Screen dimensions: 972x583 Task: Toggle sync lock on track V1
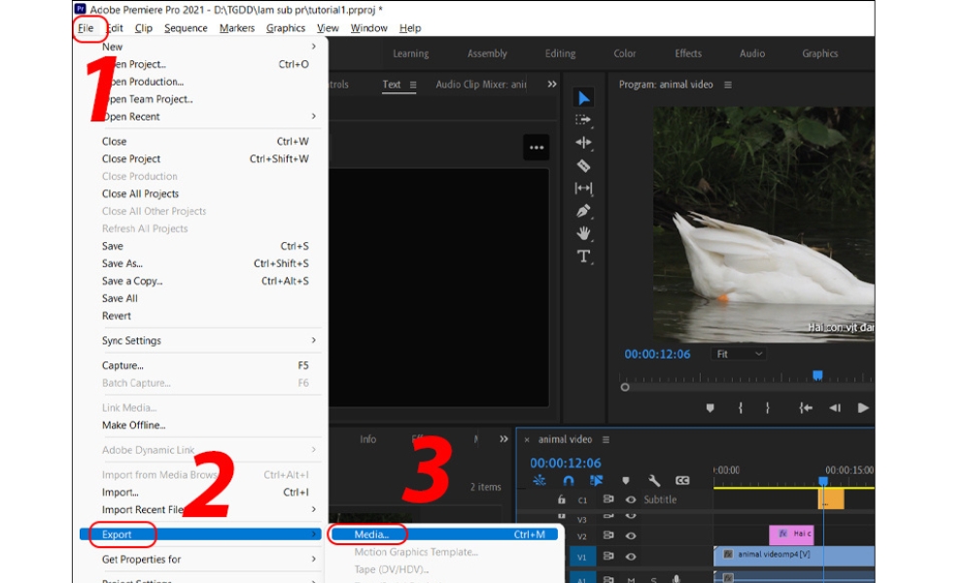click(608, 557)
